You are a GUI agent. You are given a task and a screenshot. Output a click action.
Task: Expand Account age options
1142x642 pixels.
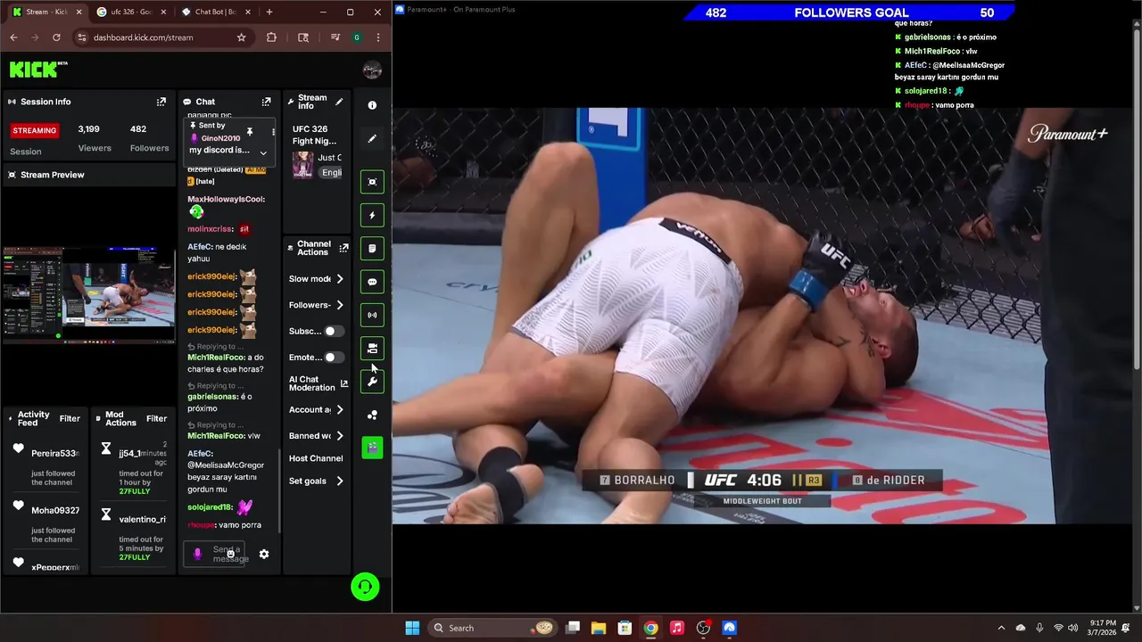(x=339, y=410)
